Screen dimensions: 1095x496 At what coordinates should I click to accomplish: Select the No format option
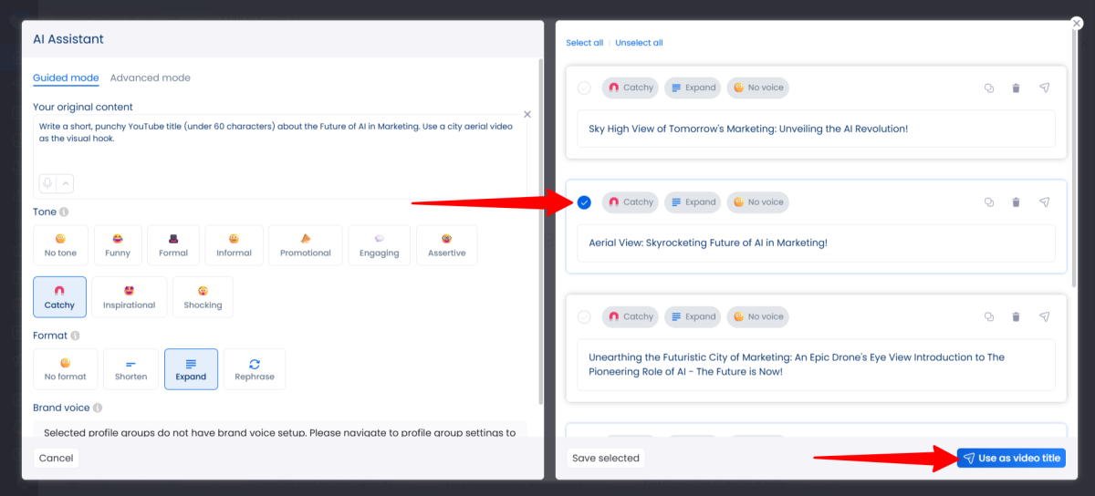66,369
